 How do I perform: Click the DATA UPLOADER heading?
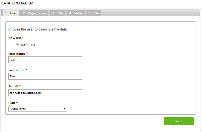click(x=17, y=3)
